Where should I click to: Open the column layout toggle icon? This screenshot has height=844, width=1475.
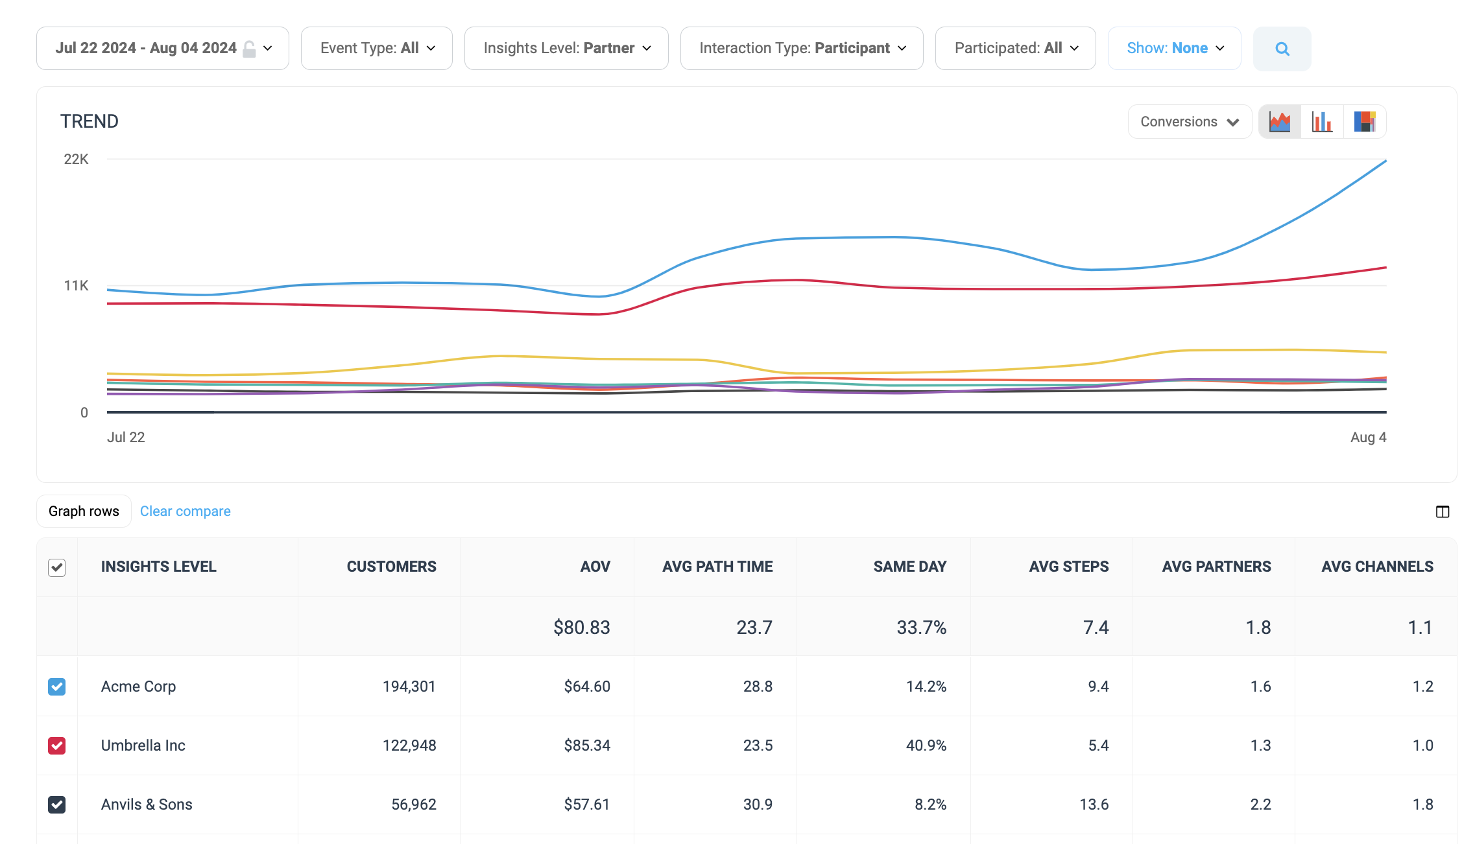tap(1443, 511)
